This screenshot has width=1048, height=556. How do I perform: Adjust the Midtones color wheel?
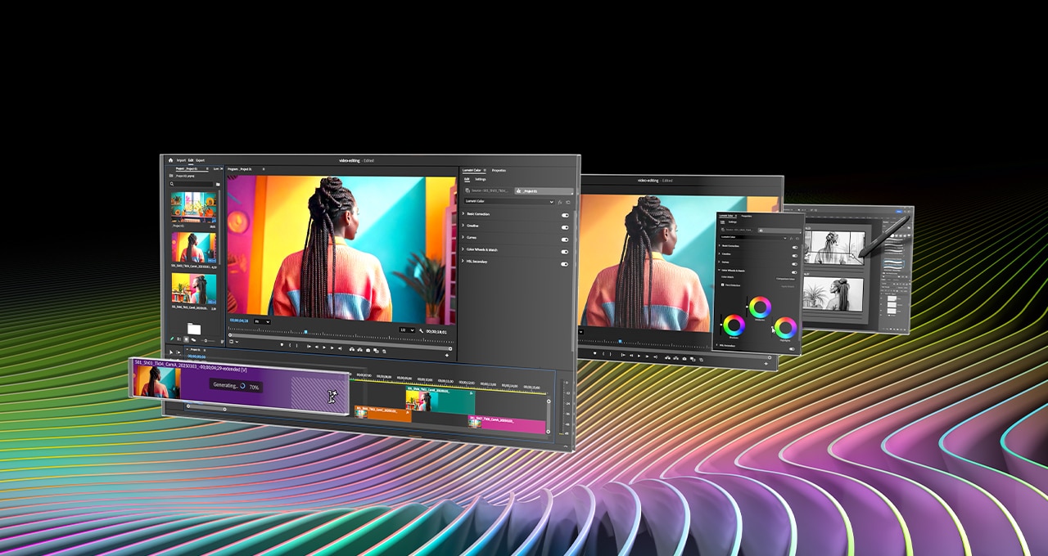point(759,306)
